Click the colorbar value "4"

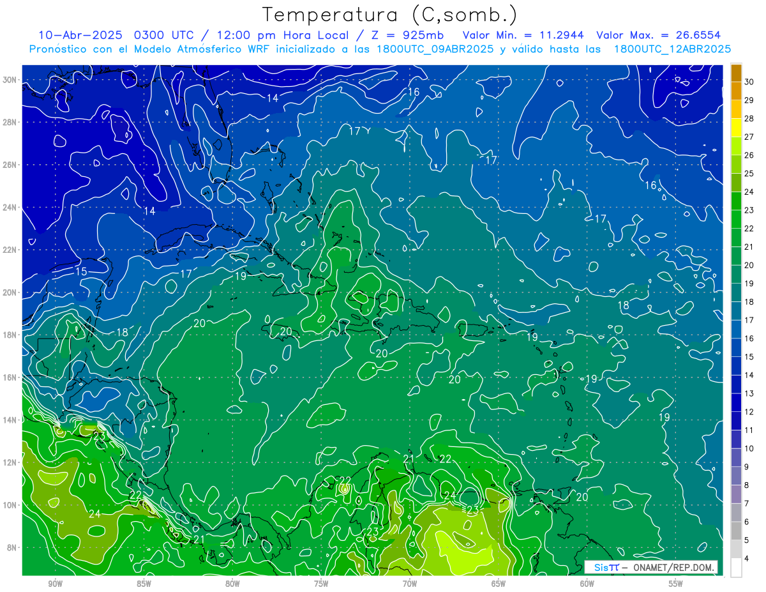click(747, 559)
